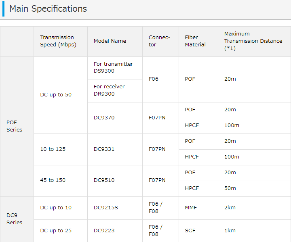The width and height of the screenshot is (291, 242).
Task: Select the Fiber Material header cell
Action: point(198,42)
